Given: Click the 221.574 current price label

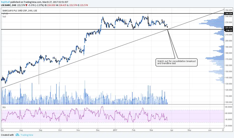Looking at the screenshot, I should point(228,28).
